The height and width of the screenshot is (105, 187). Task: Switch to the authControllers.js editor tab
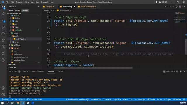click(88, 6)
